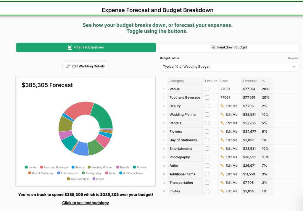The image size is (303, 211).
Task: Click the green Venue legend swatch
Action: pyautogui.click(x=26, y=167)
